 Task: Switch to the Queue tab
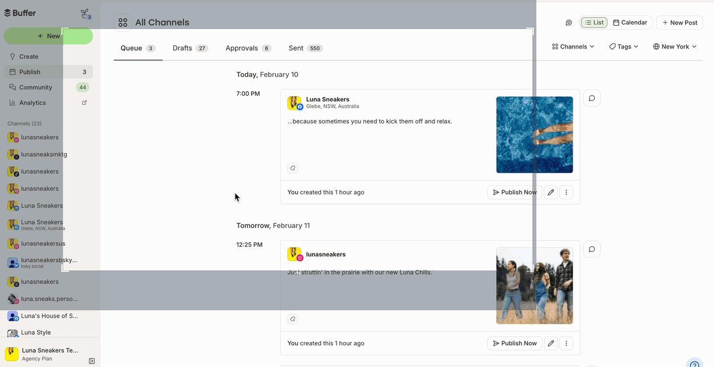(x=138, y=48)
